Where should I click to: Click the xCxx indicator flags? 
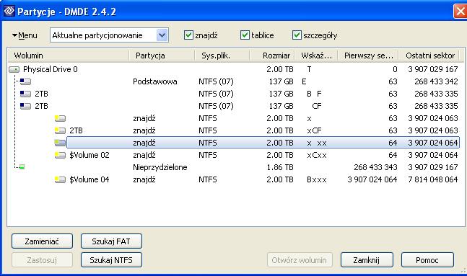(x=317, y=155)
